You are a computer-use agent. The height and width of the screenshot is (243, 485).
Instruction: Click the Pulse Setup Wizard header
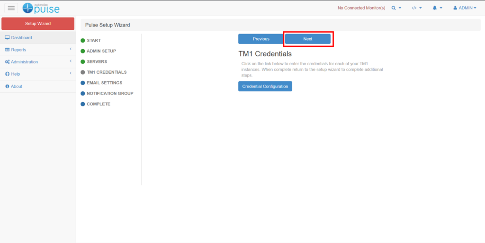point(108,25)
